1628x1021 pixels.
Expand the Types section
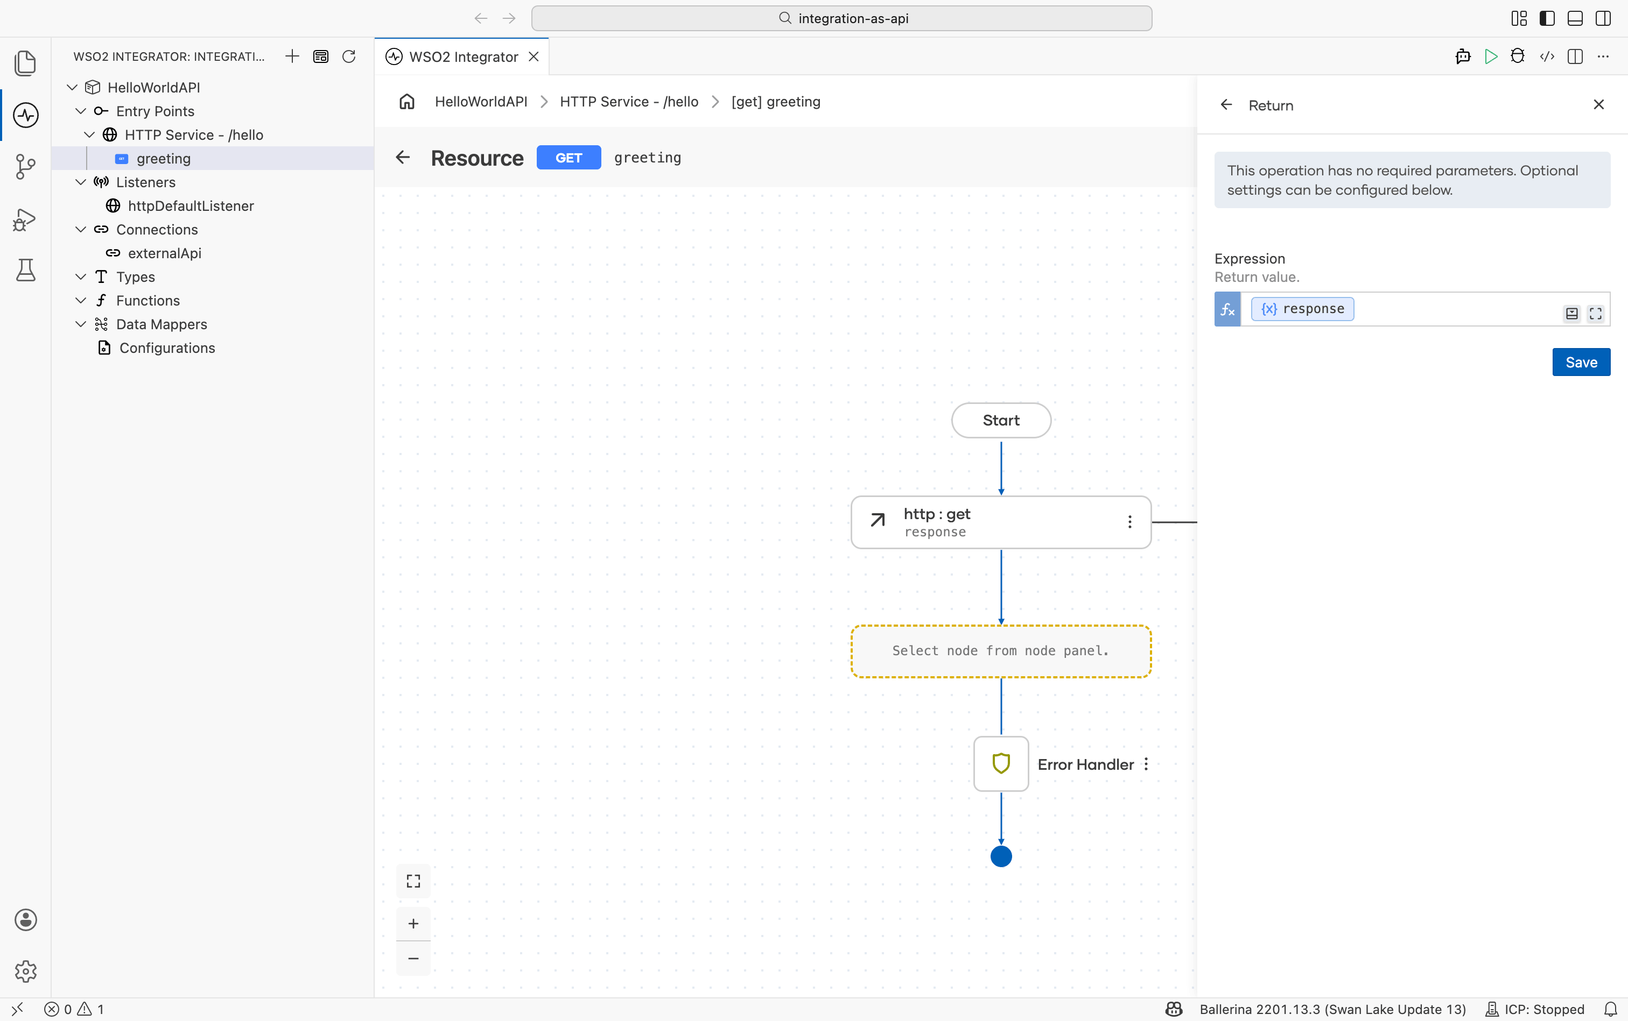pos(81,276)
